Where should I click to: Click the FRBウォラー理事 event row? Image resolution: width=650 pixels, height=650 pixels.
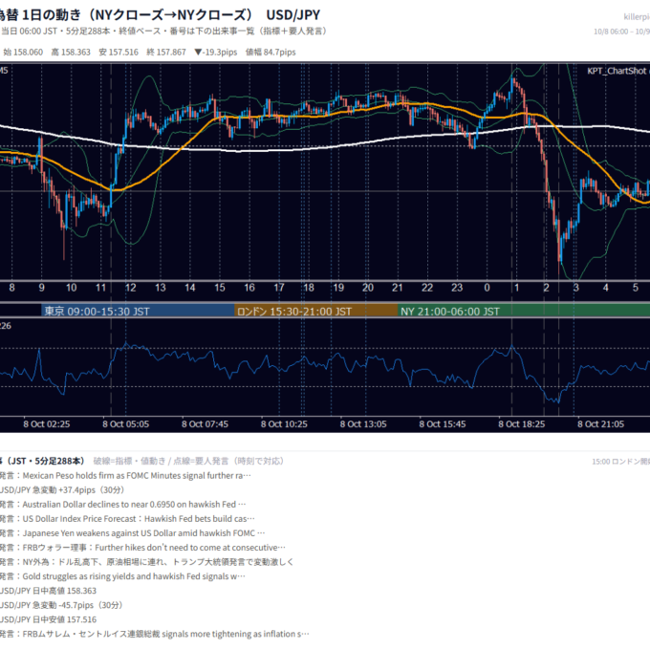pos(142,548)
